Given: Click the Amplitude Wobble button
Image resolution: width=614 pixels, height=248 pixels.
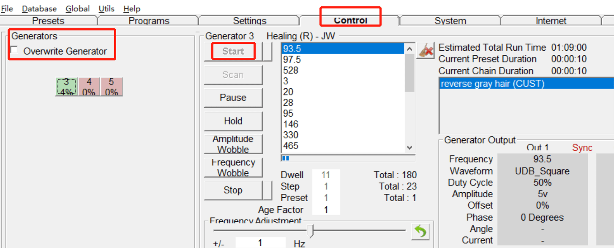Looking at the screenshot, I should (x=233, y=144).
